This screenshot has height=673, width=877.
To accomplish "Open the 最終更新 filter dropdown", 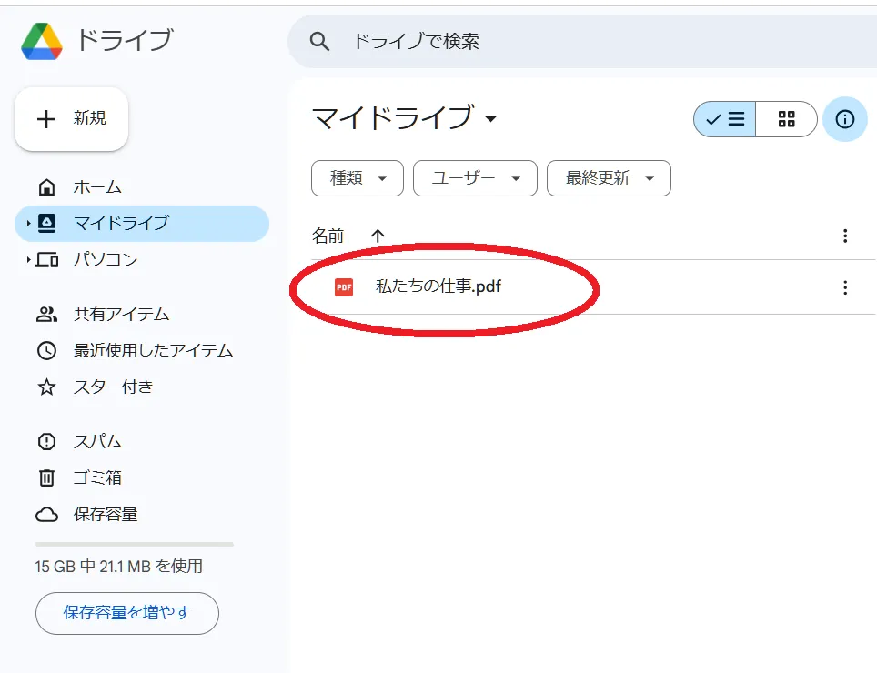I will click(609, 178).
